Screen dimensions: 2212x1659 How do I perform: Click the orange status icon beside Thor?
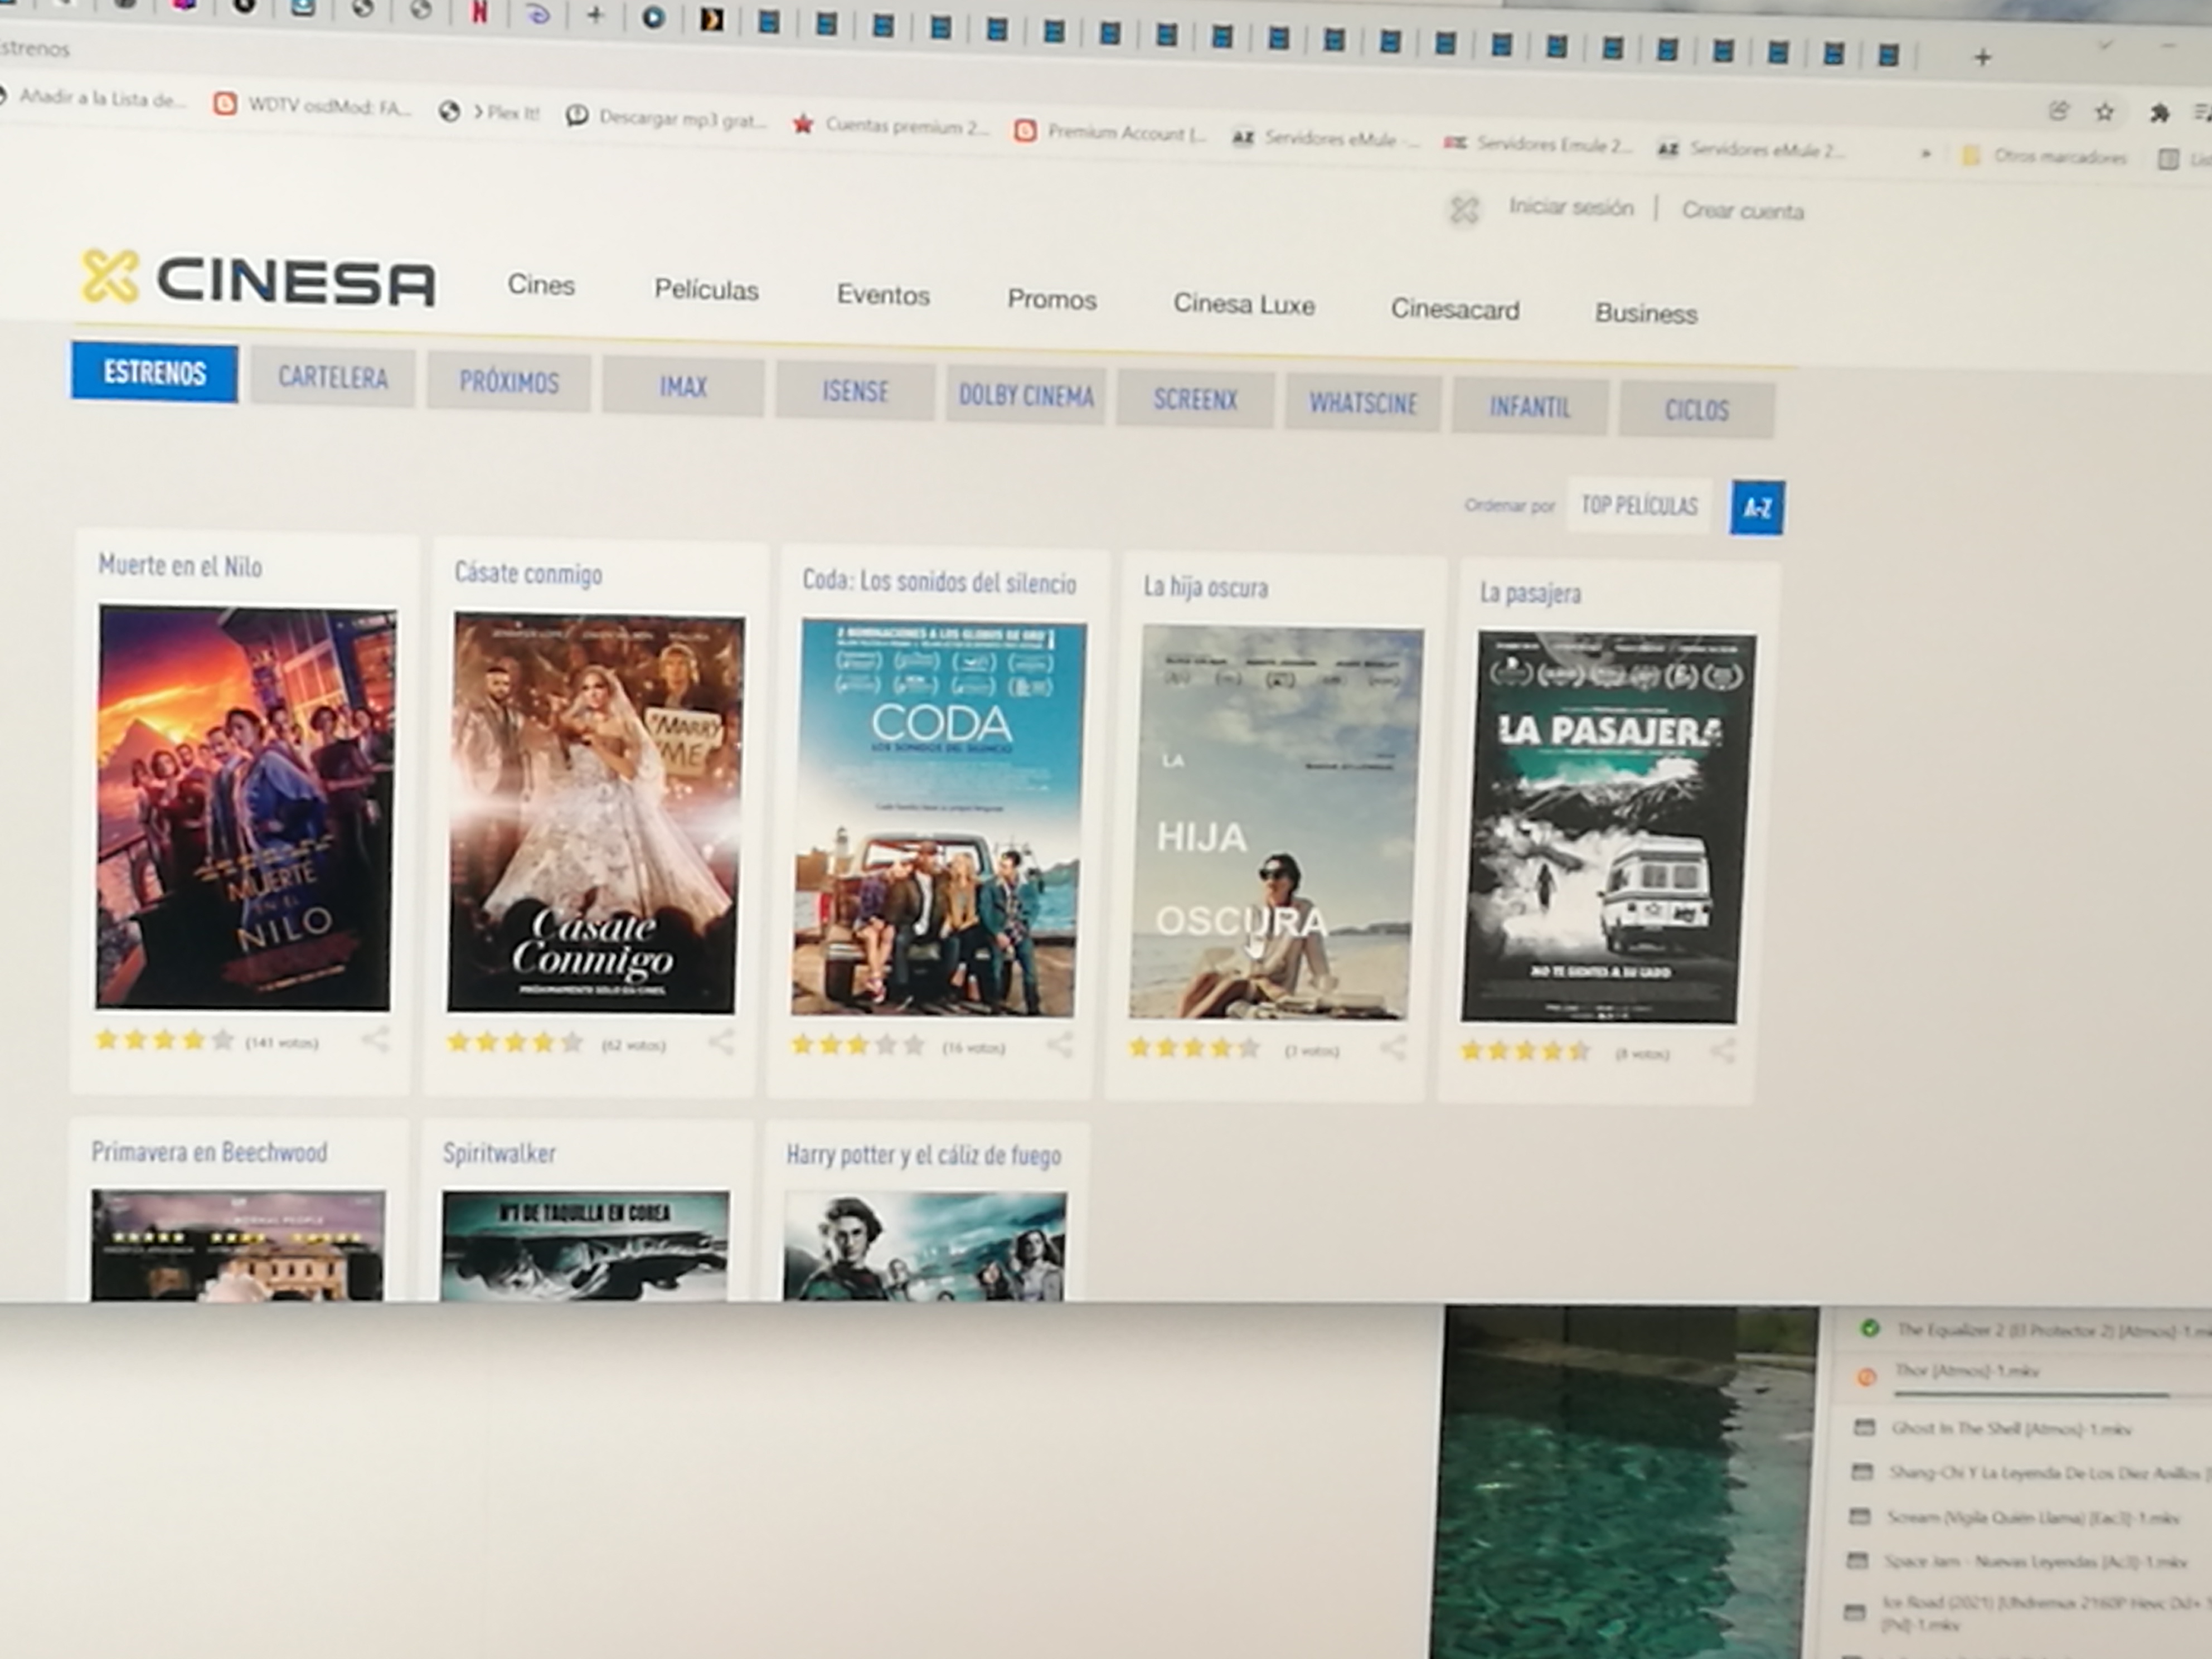[x=1866, y=1377]
